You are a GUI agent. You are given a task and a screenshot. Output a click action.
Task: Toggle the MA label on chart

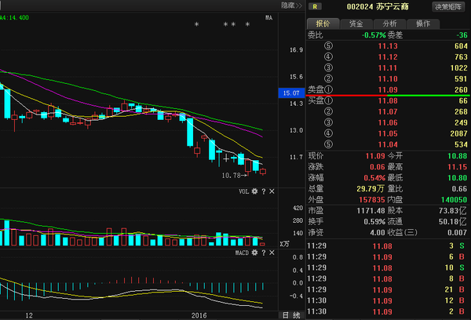268,17
